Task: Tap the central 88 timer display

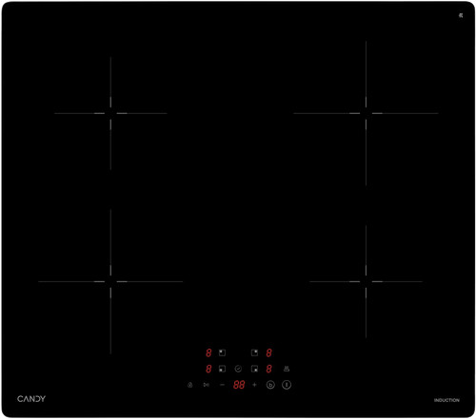Action: coord(239,385)
